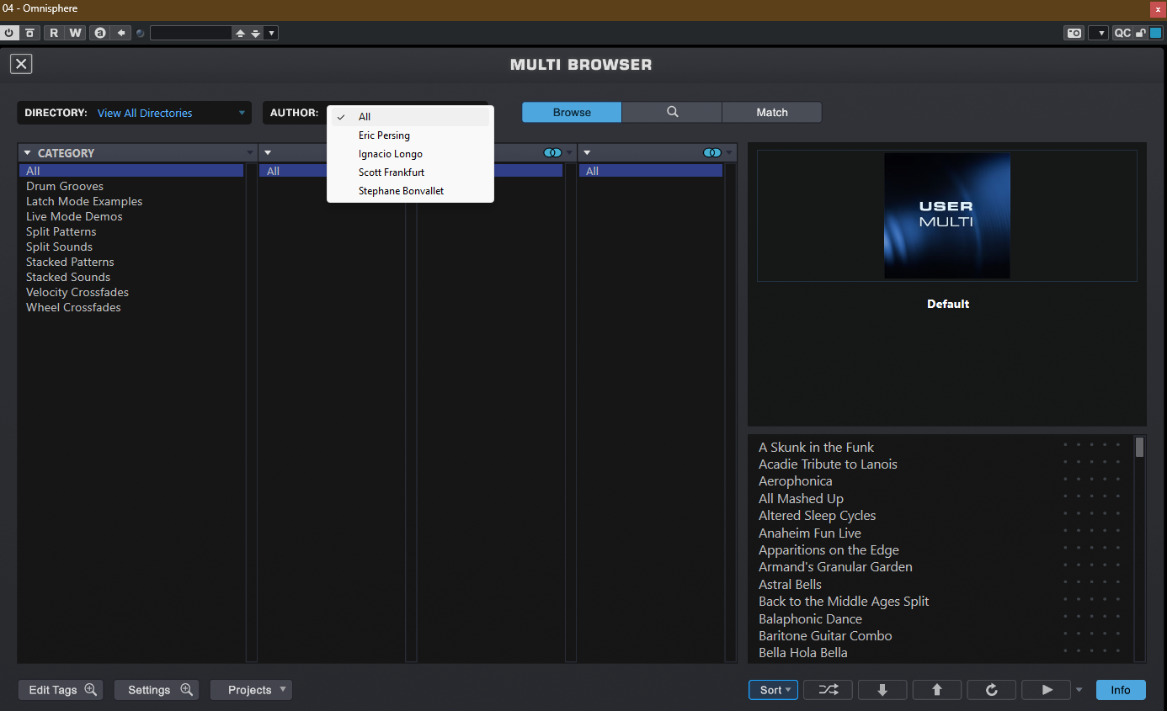Screen dimensions: 1167x711
Task: Toggle the link icon on the fourth column header
Action: 712,153
